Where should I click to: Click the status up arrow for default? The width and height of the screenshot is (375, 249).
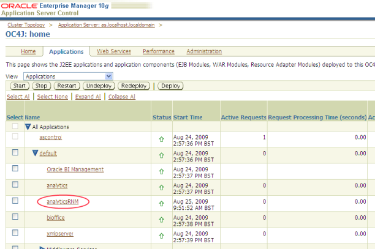[x=161, y=155]
